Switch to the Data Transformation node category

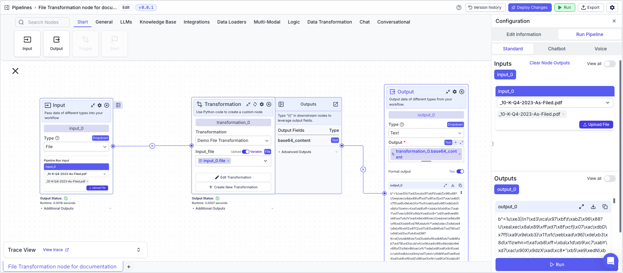[329, 22]
